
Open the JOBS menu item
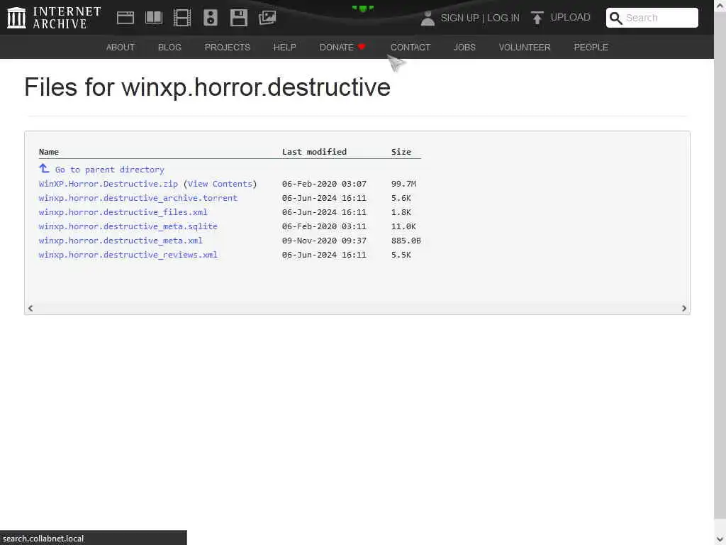(x=464, y=48)
